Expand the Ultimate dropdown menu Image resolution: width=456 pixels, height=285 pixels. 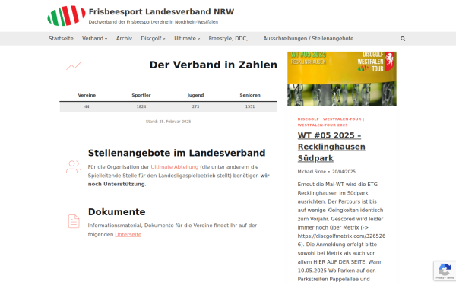pyautogui.click(x=187, y=39)
